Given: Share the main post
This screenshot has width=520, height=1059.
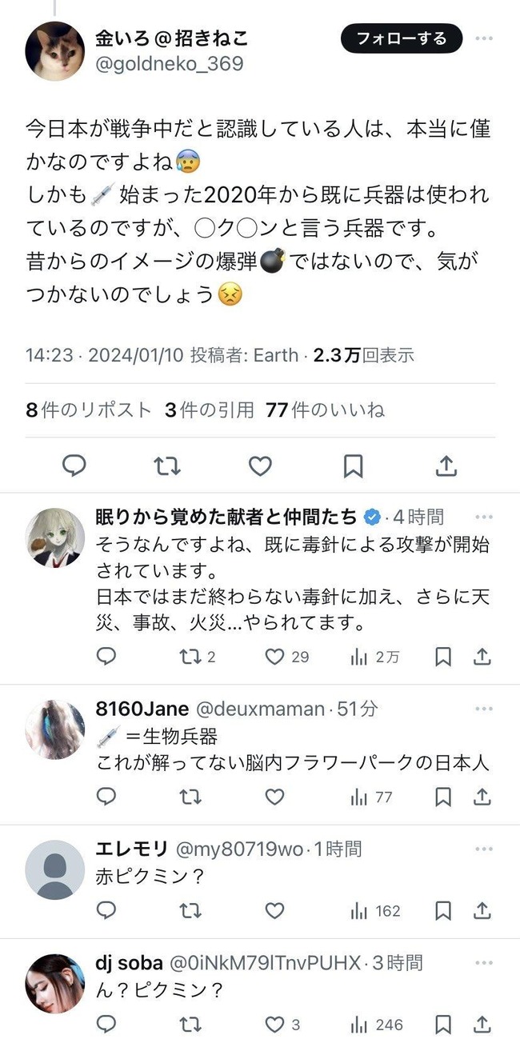Looking at the screenshot, I should [x=446, y=466].
